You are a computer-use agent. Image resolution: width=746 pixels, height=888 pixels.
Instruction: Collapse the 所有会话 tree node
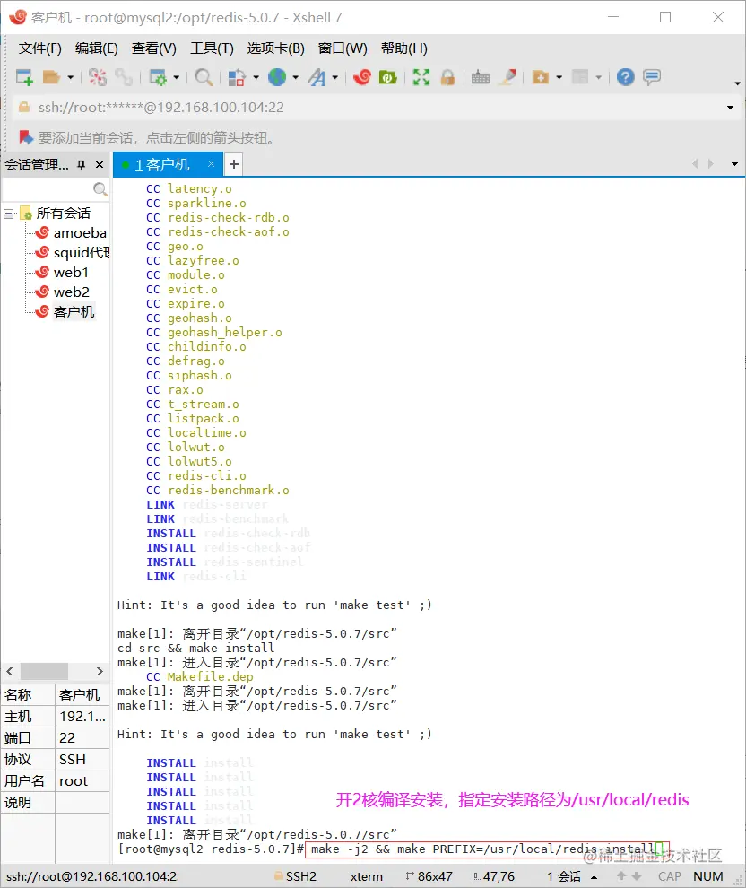point(8,214)
